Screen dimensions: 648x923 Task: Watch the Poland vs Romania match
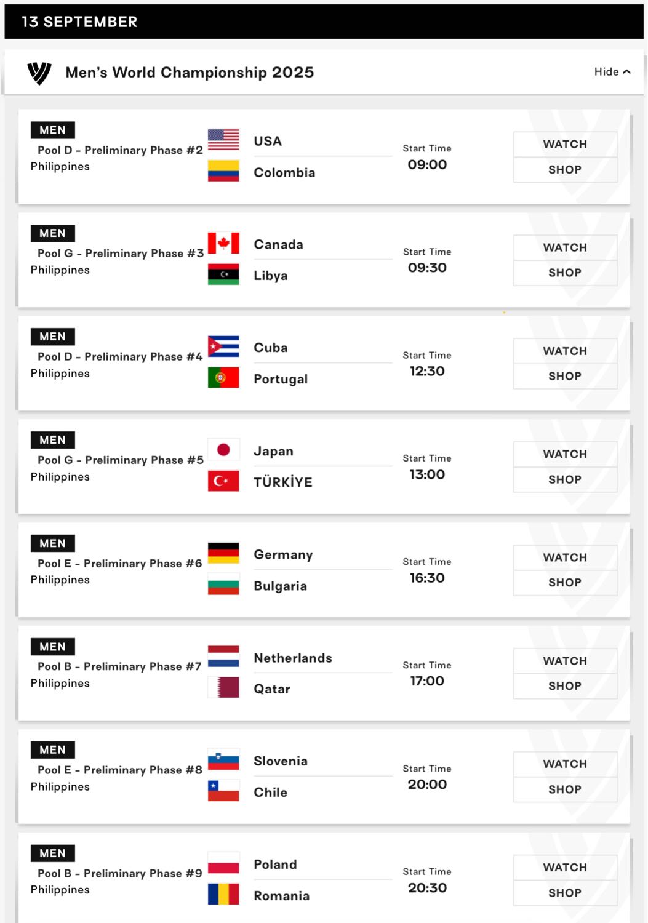tap(565, 867)
